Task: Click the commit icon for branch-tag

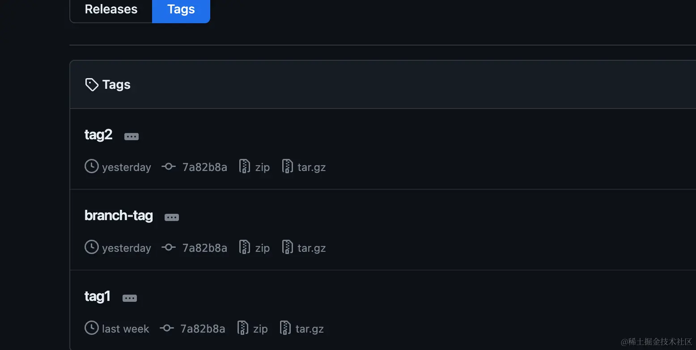Action: pyautogui.click(x=169, y=248)
